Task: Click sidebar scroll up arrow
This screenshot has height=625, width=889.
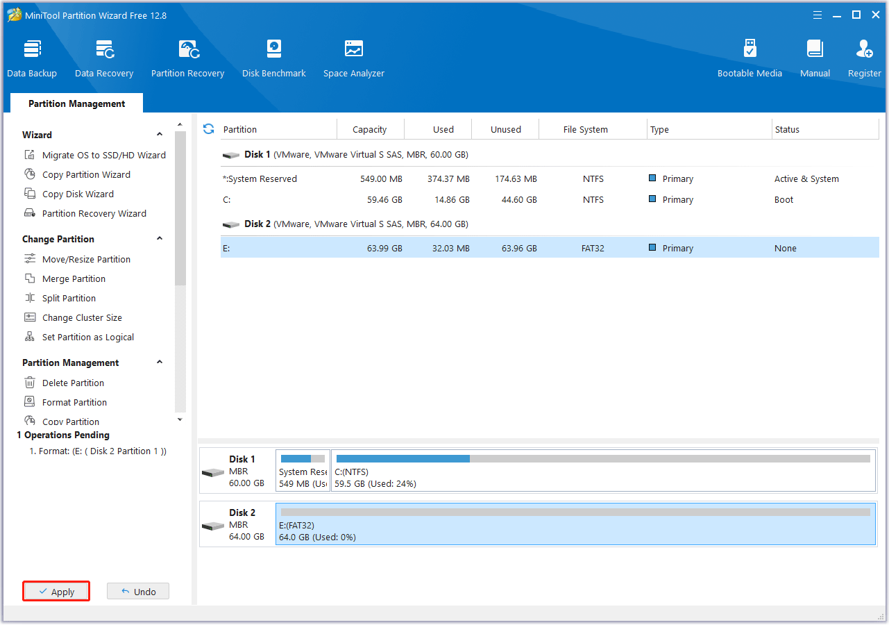Action: [180, 124]
